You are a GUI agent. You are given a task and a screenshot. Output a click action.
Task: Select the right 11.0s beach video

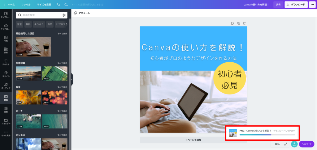tap(55, 121)
